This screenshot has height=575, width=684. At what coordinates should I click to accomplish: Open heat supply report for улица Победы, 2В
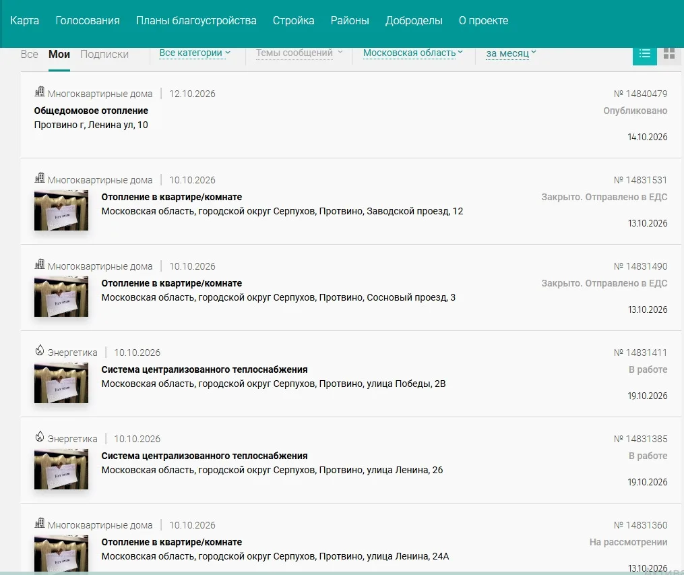pyautogui.click(x=204, y=370)
